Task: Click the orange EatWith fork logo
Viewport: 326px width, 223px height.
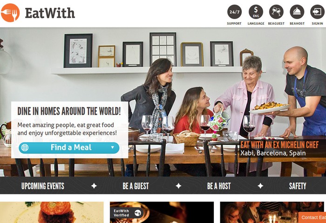Action: tap(10, 13)
